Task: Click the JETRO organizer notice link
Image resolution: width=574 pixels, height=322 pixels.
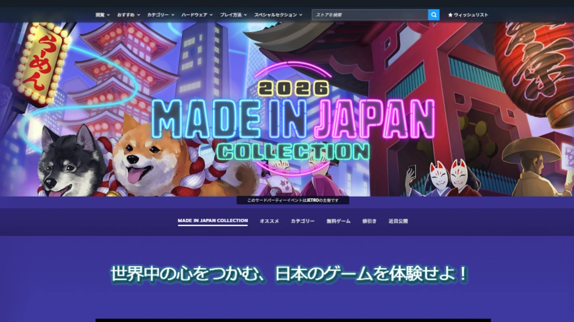Action: [293, 200]
